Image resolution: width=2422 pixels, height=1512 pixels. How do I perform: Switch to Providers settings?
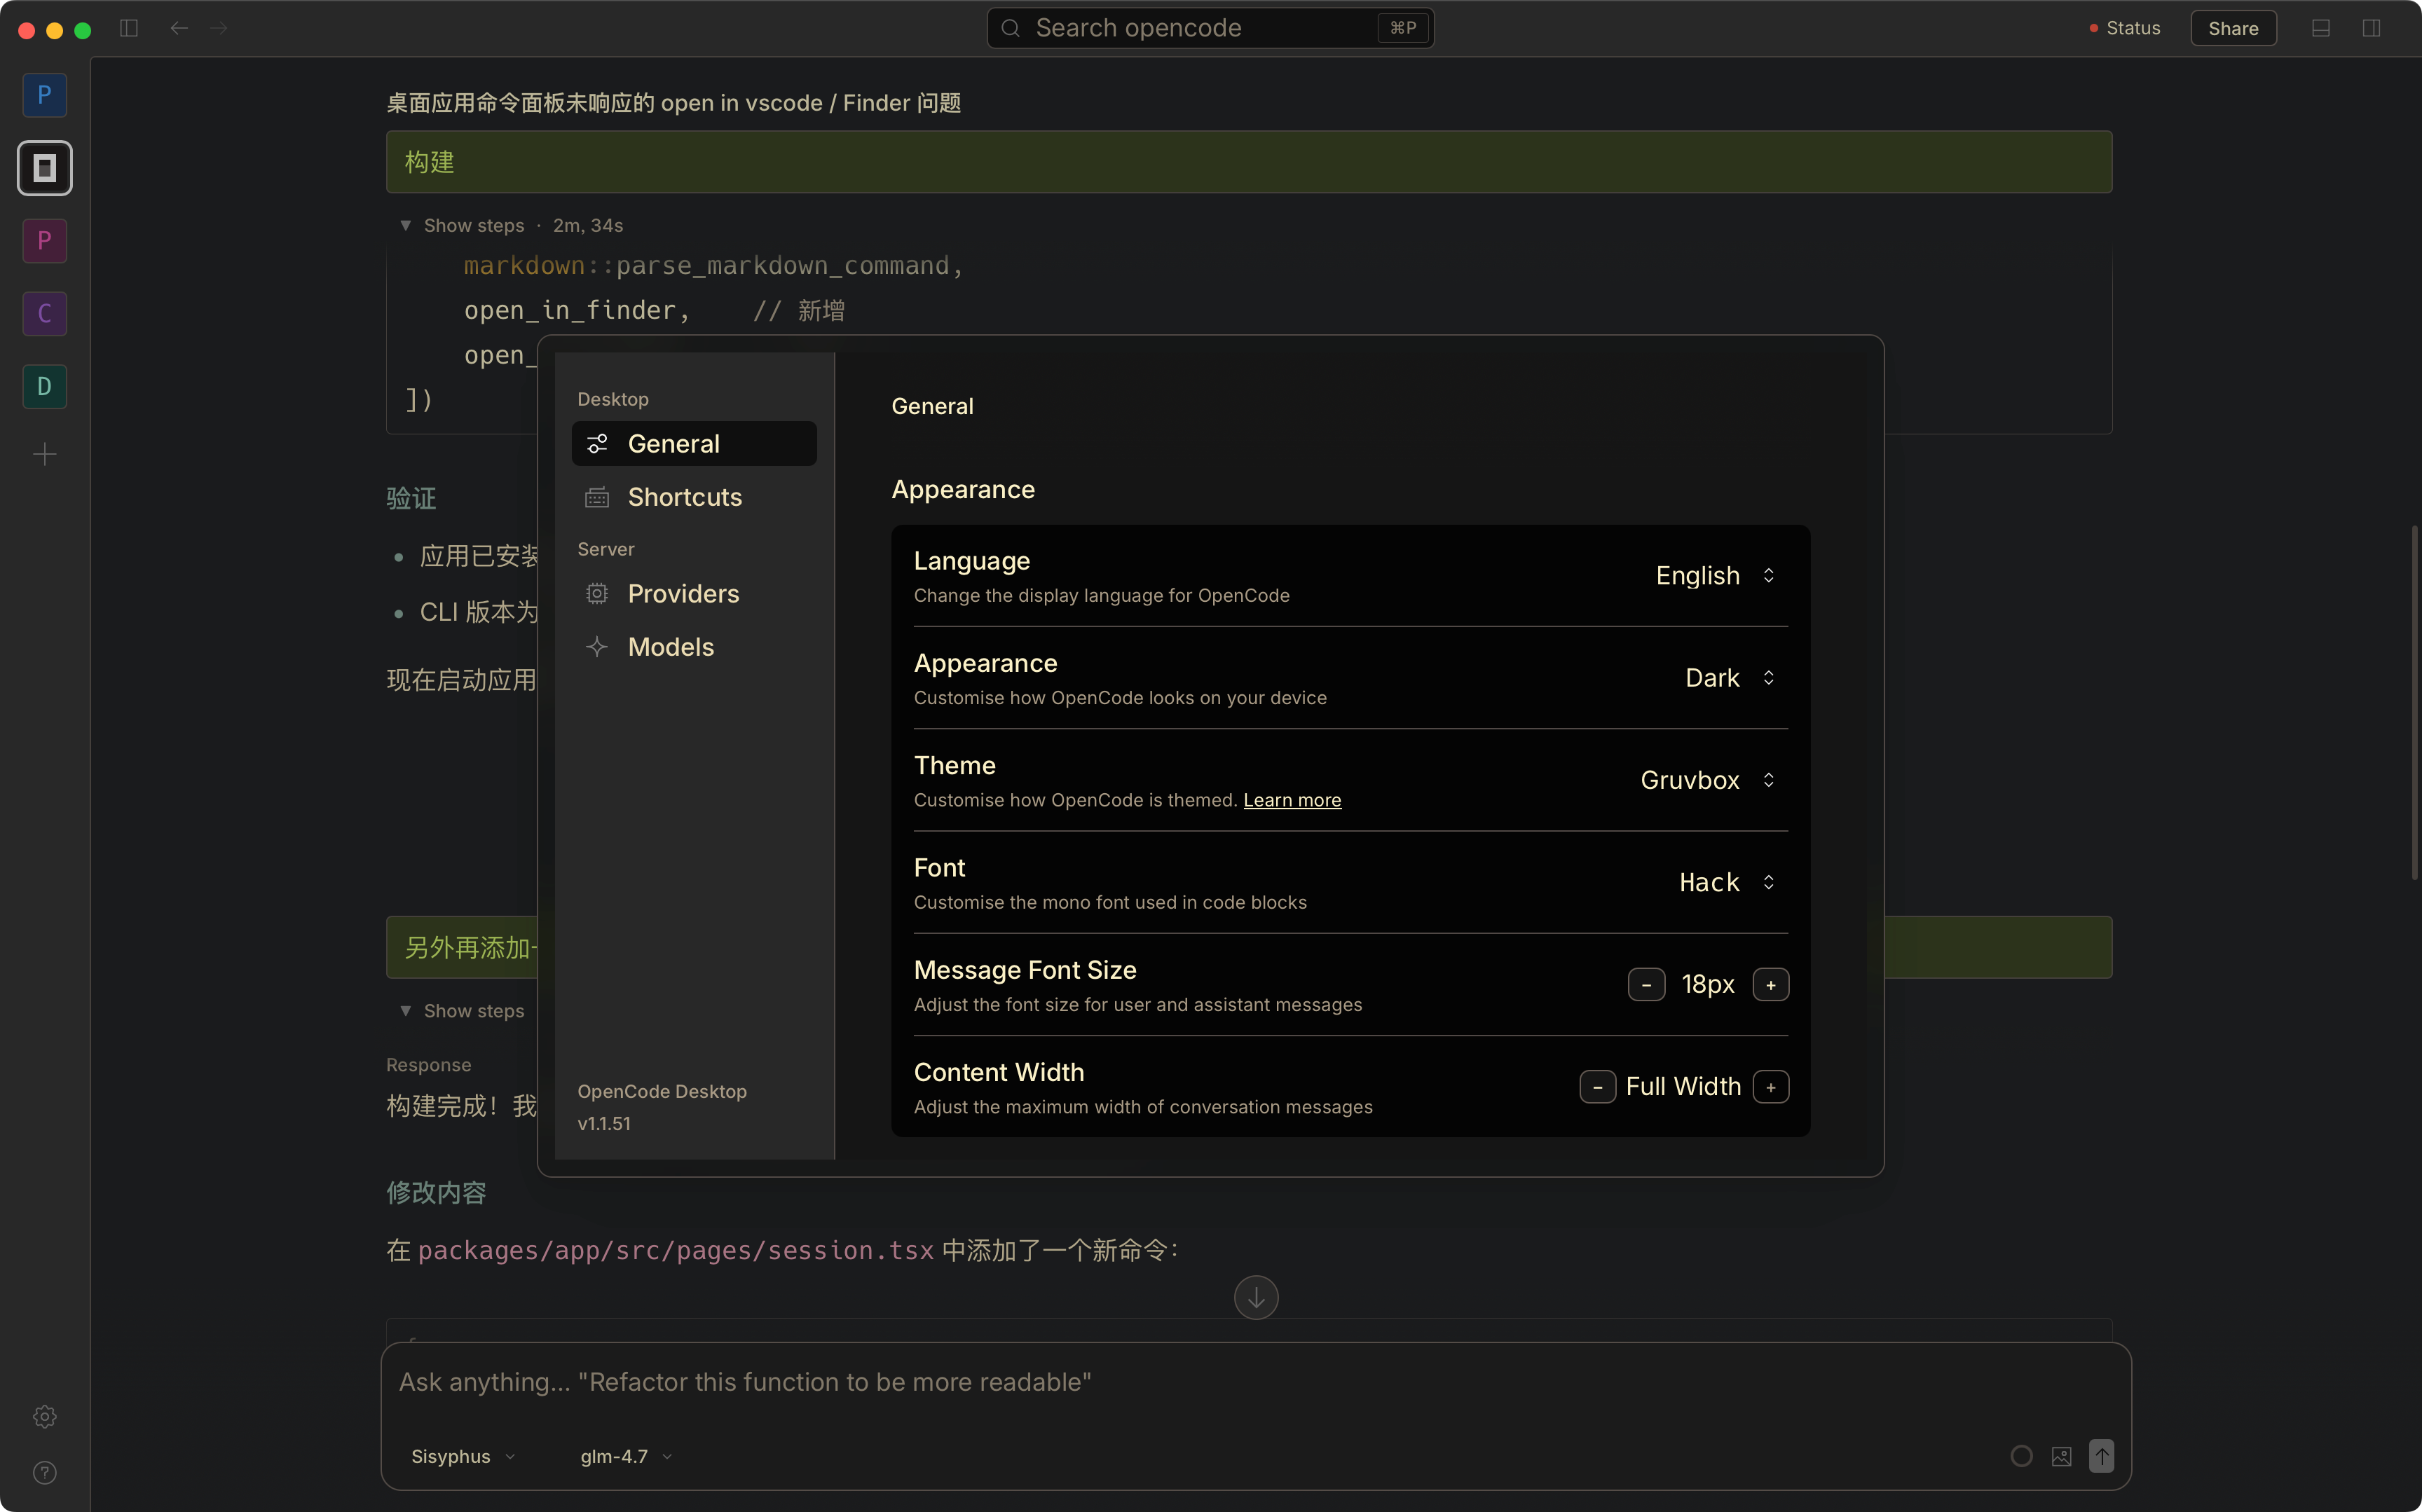(694, 593)
